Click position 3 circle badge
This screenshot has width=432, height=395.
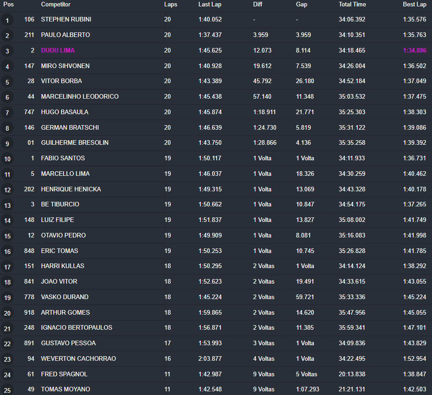7,51
